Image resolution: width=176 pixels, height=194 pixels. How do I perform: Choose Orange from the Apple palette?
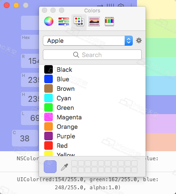[x=92, y=126]
